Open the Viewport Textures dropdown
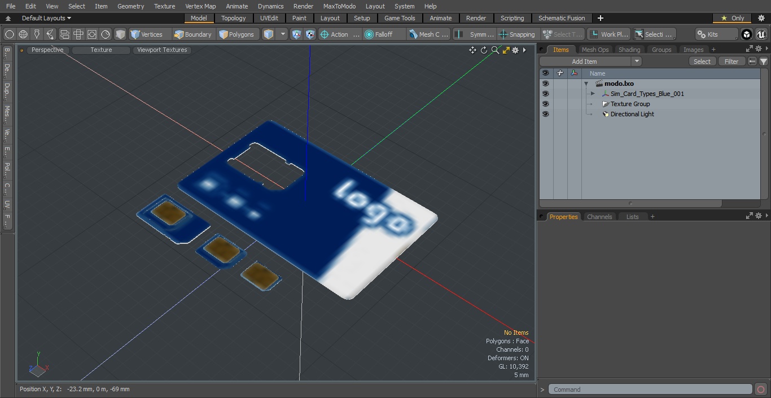 pyautogui.click(x=162, y=50)
